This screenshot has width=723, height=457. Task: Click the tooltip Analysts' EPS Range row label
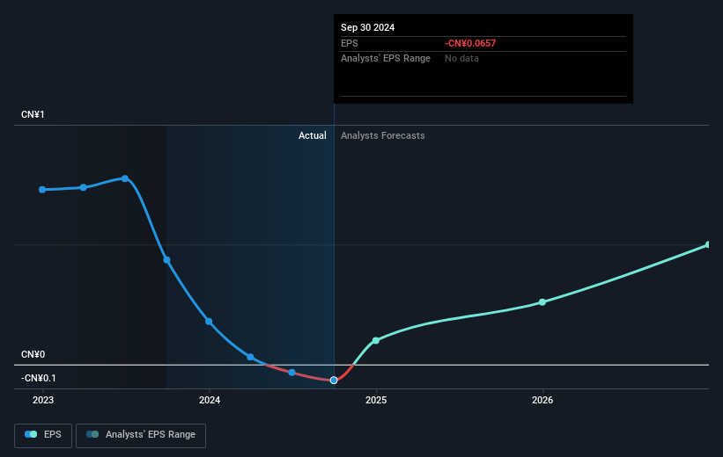point(386,59)
